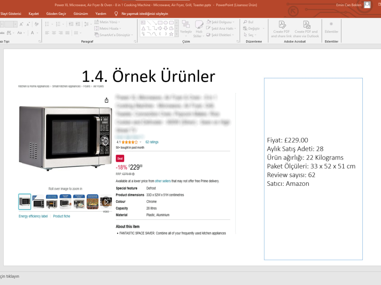The height and width of the screenshot is (285, 381).
Task: Select the rectangle shape in the gallery
Action: [x=160, y=22]
